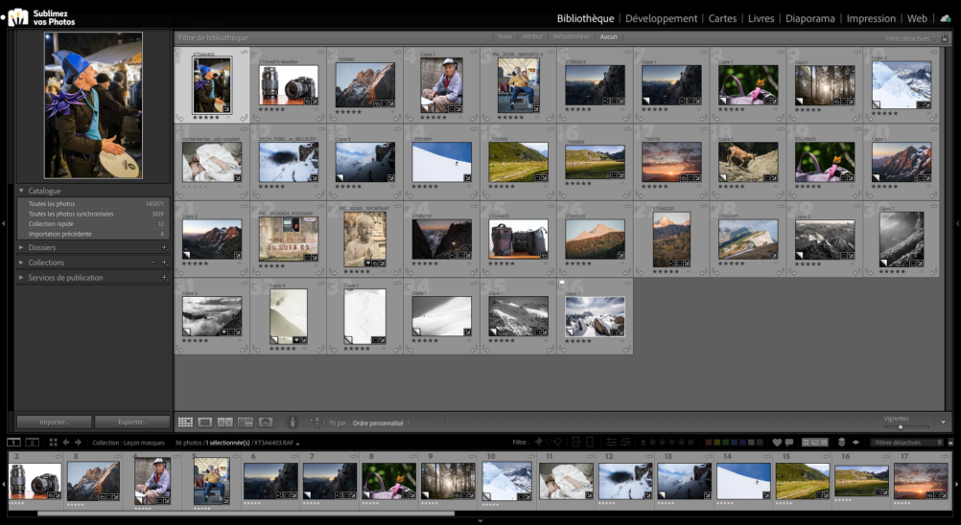961x525 pixels.
Task: Click the crossed adjustments filter icon
Action: [x=625, y=443]
